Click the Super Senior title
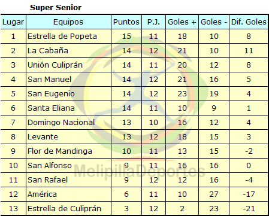The width and height of the screenshot is (269, 216). click(56, 8)
